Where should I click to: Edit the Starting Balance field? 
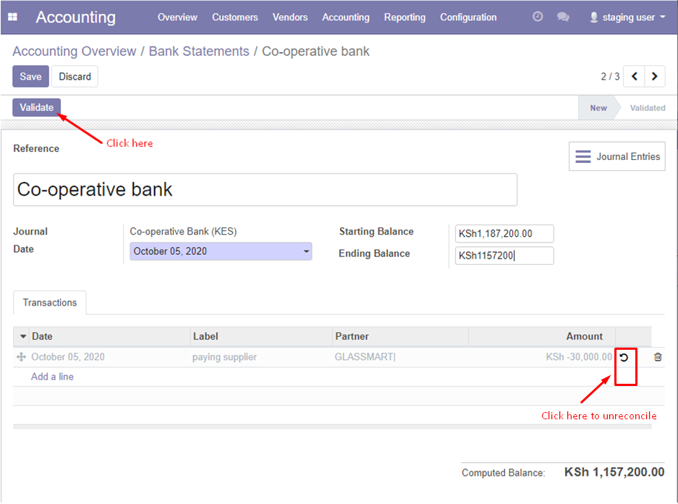(504, 234)
